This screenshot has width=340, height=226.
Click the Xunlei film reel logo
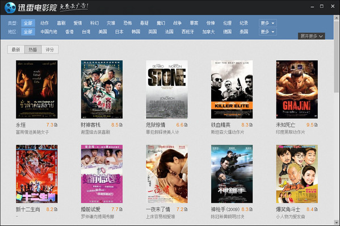coord(10,7)
